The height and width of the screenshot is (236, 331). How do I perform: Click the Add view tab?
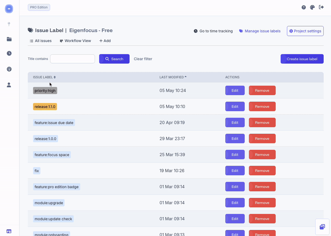tap(105, 41)
